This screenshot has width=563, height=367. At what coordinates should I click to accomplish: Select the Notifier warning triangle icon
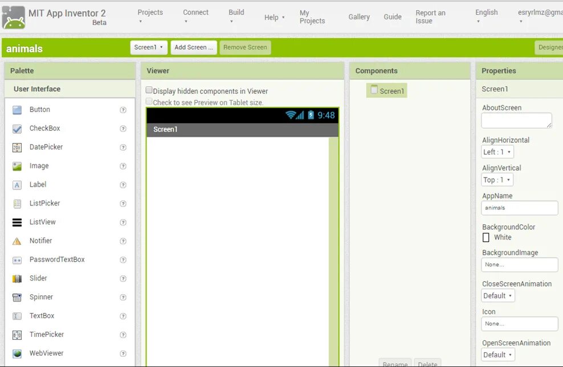pyautogui.click(x=17, y=241)
